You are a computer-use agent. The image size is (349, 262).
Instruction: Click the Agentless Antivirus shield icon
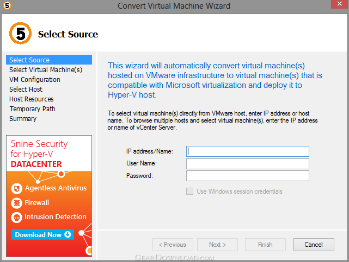point(17,189)
